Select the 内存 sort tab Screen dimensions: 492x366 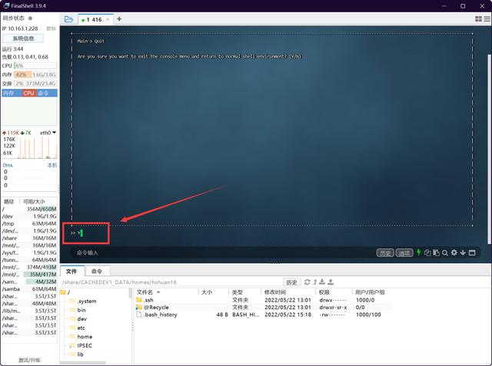point(12,93)
